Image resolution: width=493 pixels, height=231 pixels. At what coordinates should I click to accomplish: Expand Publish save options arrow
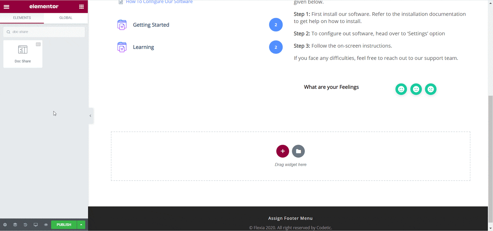pyautogui.click(x=81, y=225)
